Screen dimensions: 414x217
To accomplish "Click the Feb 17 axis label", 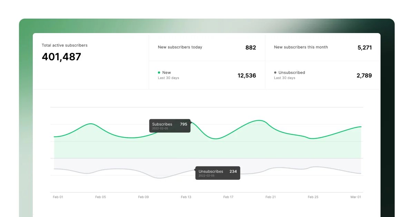I will tap(228, 197).
